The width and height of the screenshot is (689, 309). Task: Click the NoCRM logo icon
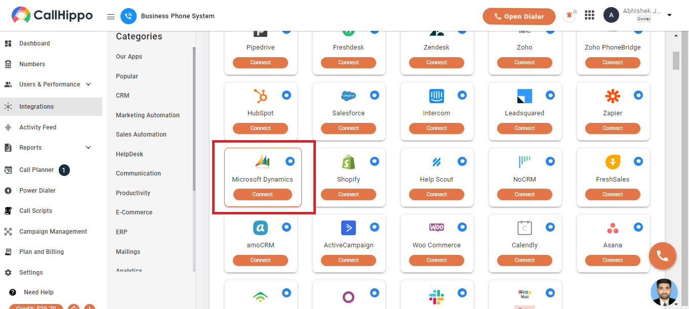click(x=524, y=162)
